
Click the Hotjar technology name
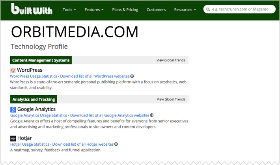(x=24, y=138)
